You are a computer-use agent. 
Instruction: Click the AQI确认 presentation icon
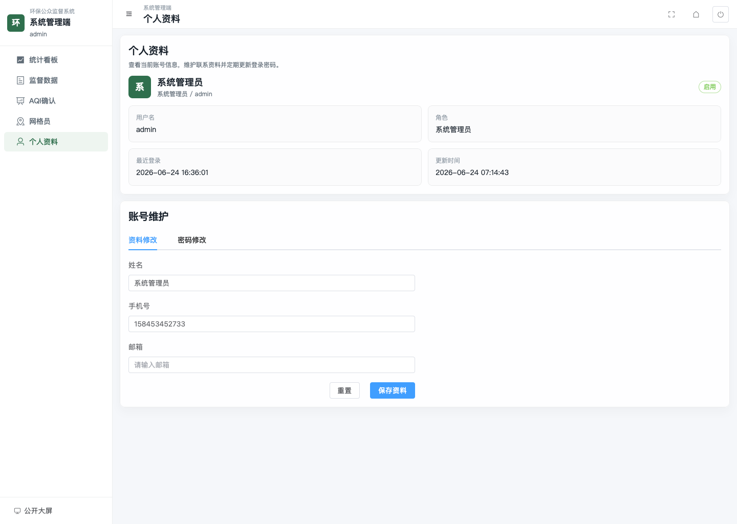pyautogui.click(x=20, y=101)
